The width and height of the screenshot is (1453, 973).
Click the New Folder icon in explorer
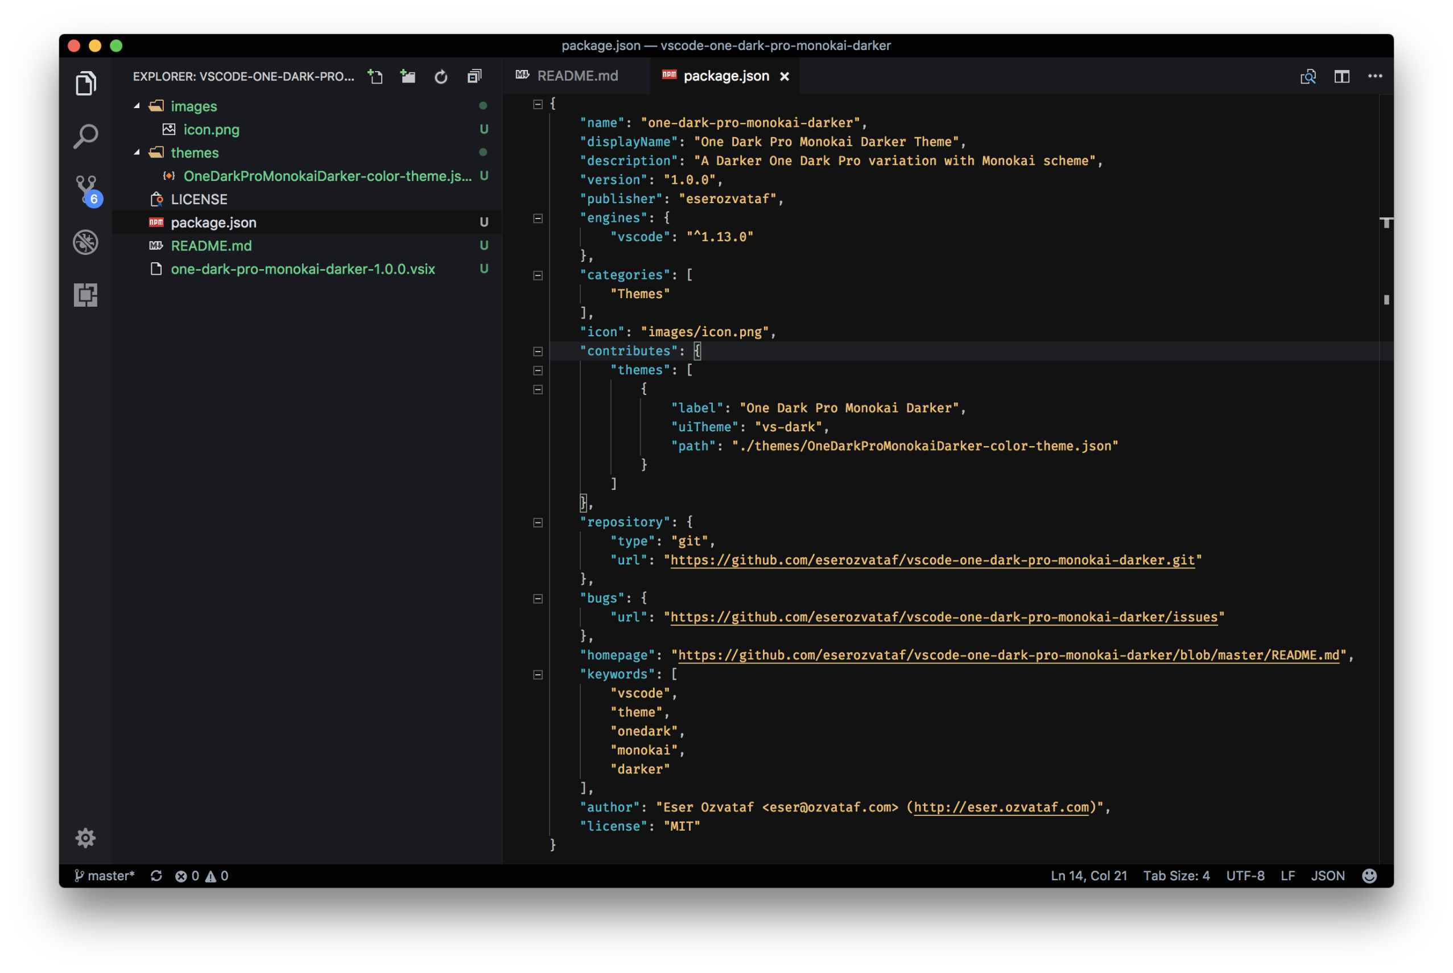(x=407, y=76)
